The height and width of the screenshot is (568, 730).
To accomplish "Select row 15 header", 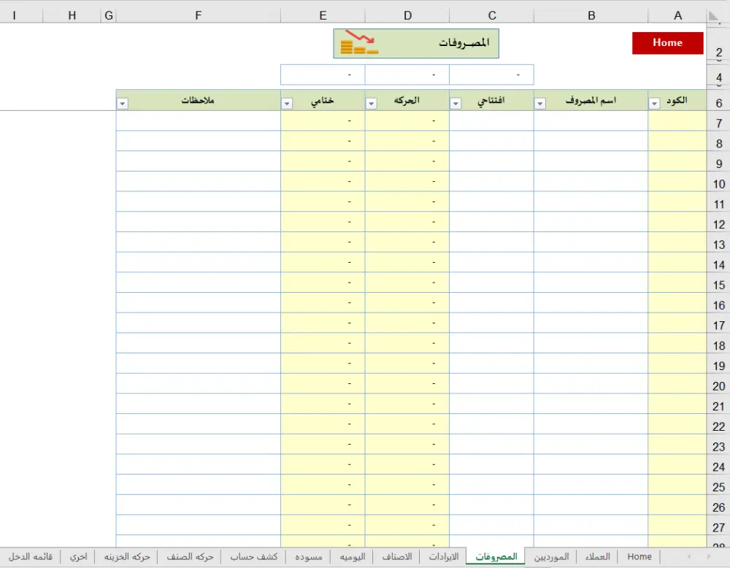I will tap(718, 284).
